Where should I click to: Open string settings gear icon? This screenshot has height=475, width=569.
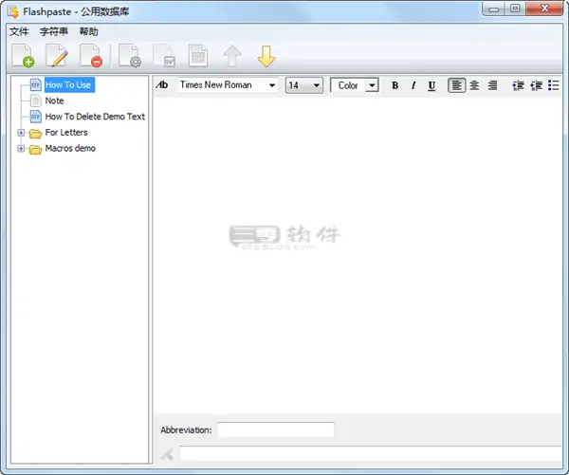tap(130, 56)
